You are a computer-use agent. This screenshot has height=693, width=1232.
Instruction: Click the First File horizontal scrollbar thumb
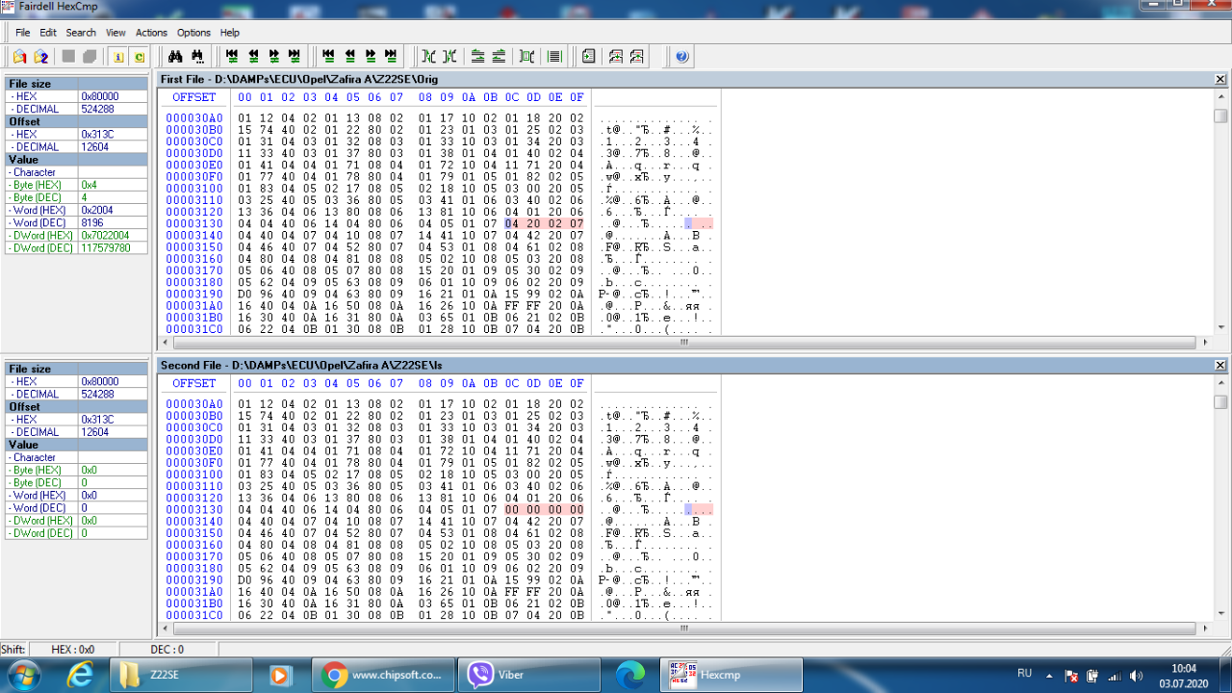point(683,342)
